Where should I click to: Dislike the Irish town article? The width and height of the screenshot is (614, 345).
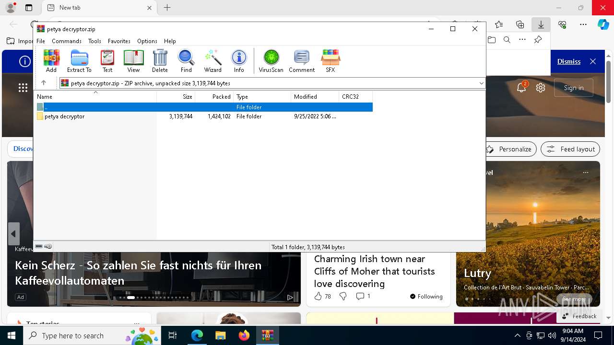(343, 297)
